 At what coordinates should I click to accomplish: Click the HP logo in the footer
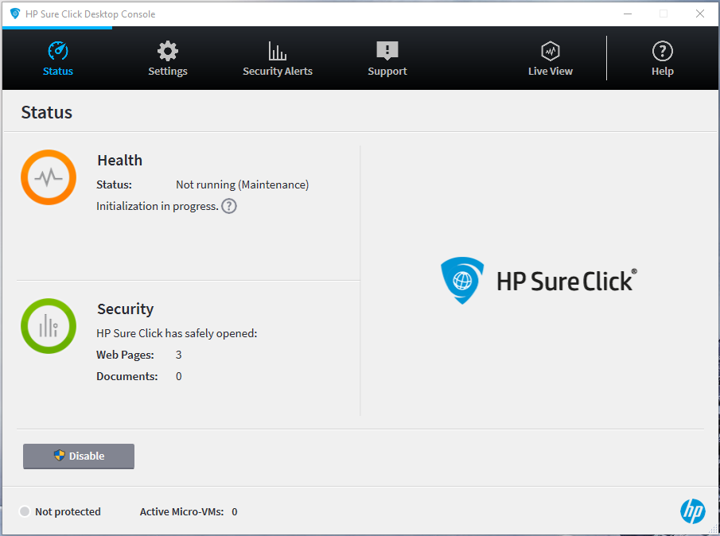tap(693, 511)
